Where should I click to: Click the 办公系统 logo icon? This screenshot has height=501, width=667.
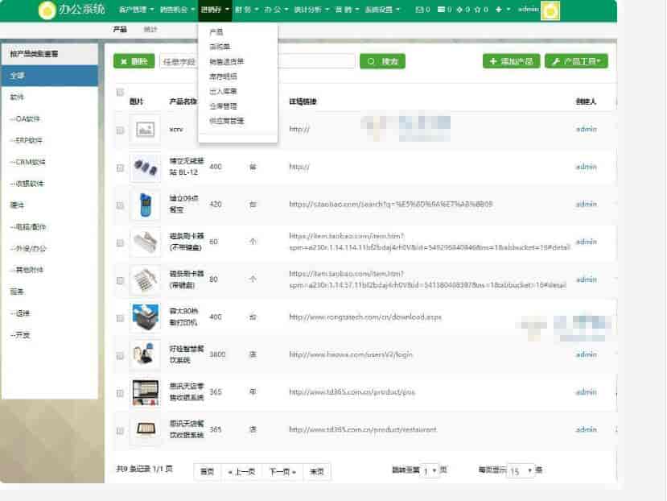coord(48,10)
